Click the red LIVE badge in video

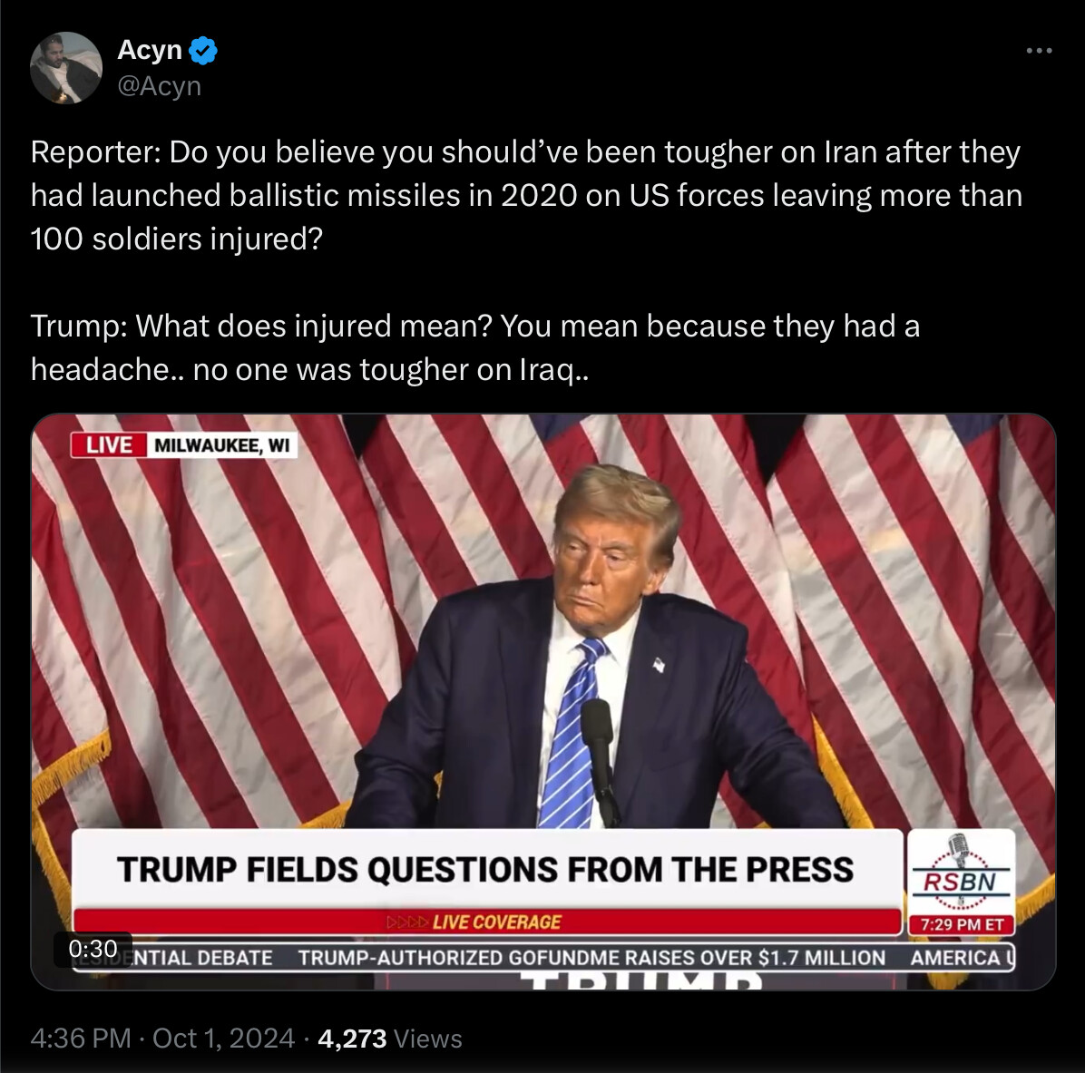pyautogui.click(x=109, y=444)
